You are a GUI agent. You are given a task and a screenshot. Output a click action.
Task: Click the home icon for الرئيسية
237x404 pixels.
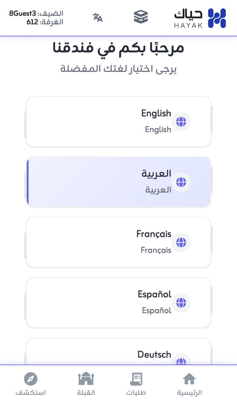pos(190,378)
